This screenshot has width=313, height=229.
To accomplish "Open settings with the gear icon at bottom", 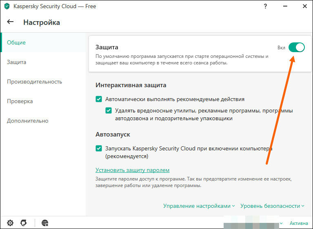I will click(10, 222).
